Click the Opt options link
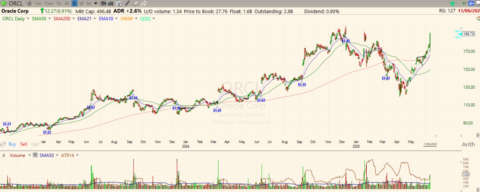Screen dimensions: 480x192 pos(35,144)
